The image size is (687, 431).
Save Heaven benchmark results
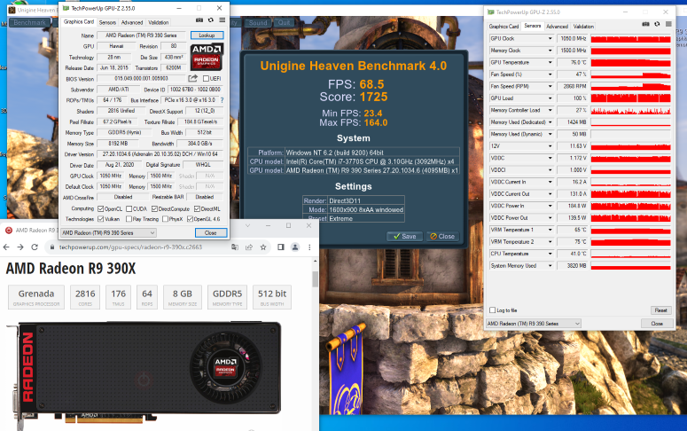(404, 236)
